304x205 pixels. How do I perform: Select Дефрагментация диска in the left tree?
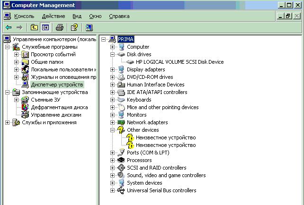click(x=59, y=107)
